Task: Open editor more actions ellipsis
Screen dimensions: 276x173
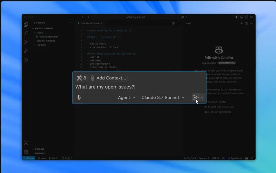Action: click(x=178, y=23)
